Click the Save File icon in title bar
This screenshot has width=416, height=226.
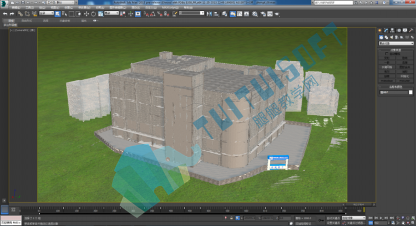coord(23,2)
